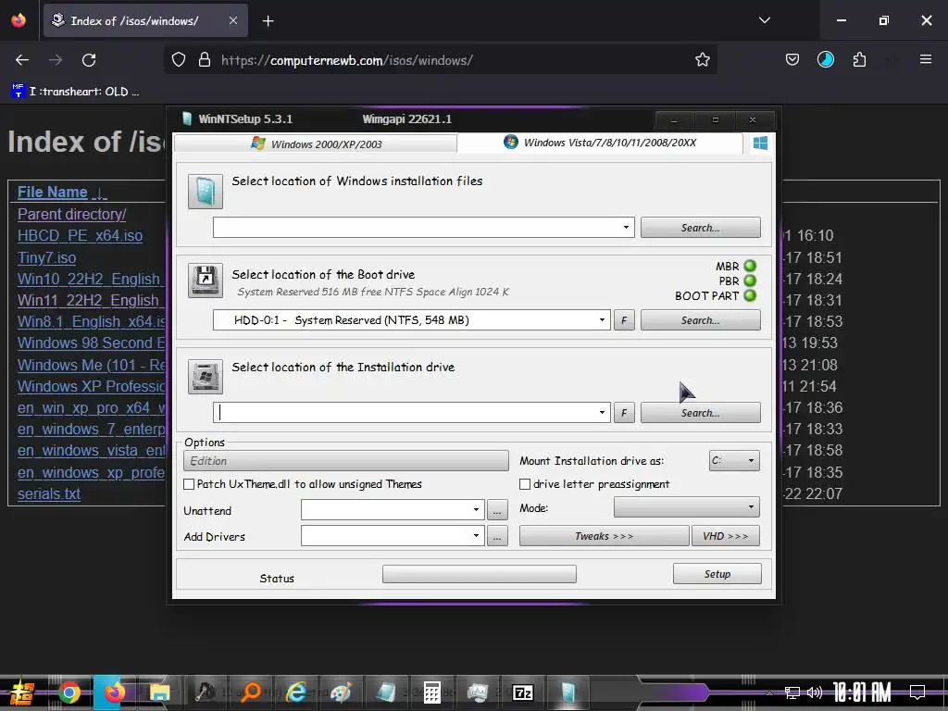
Task: Open File Explorer from the taskbar
Action: click(x=160, y=692)
